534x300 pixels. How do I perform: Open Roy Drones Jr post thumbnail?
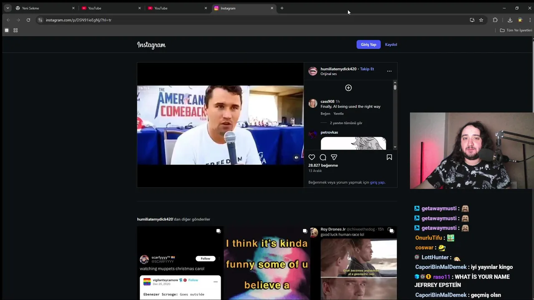(x=354, y=263)
